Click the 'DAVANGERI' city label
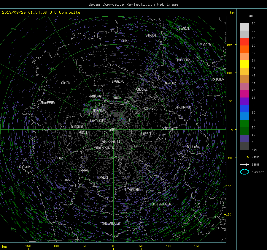The width and height of the screenshot is (267, 250). coord(133,190)
